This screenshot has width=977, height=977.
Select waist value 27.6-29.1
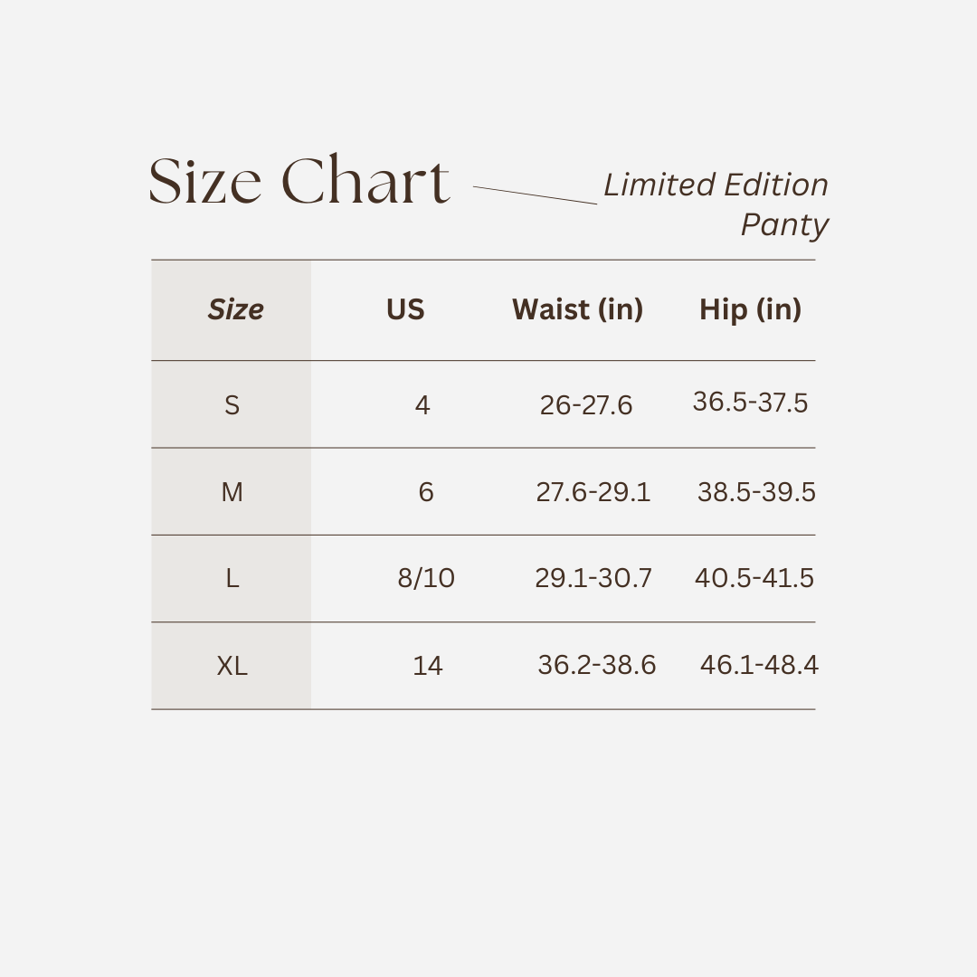pyautogui.click(x=593, y=492)
